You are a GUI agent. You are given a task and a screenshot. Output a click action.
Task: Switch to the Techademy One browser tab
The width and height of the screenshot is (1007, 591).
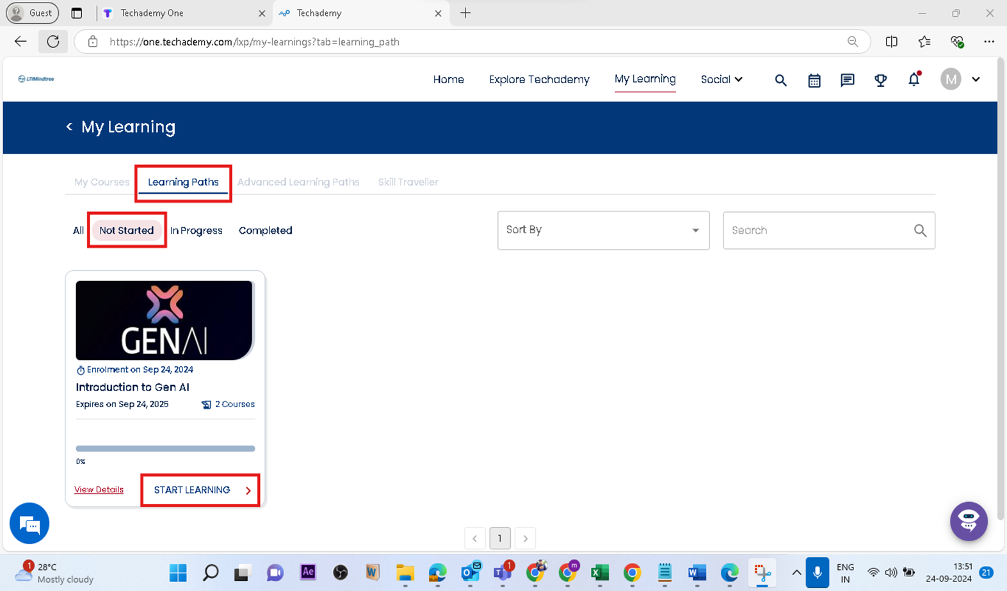pos(184,13)
